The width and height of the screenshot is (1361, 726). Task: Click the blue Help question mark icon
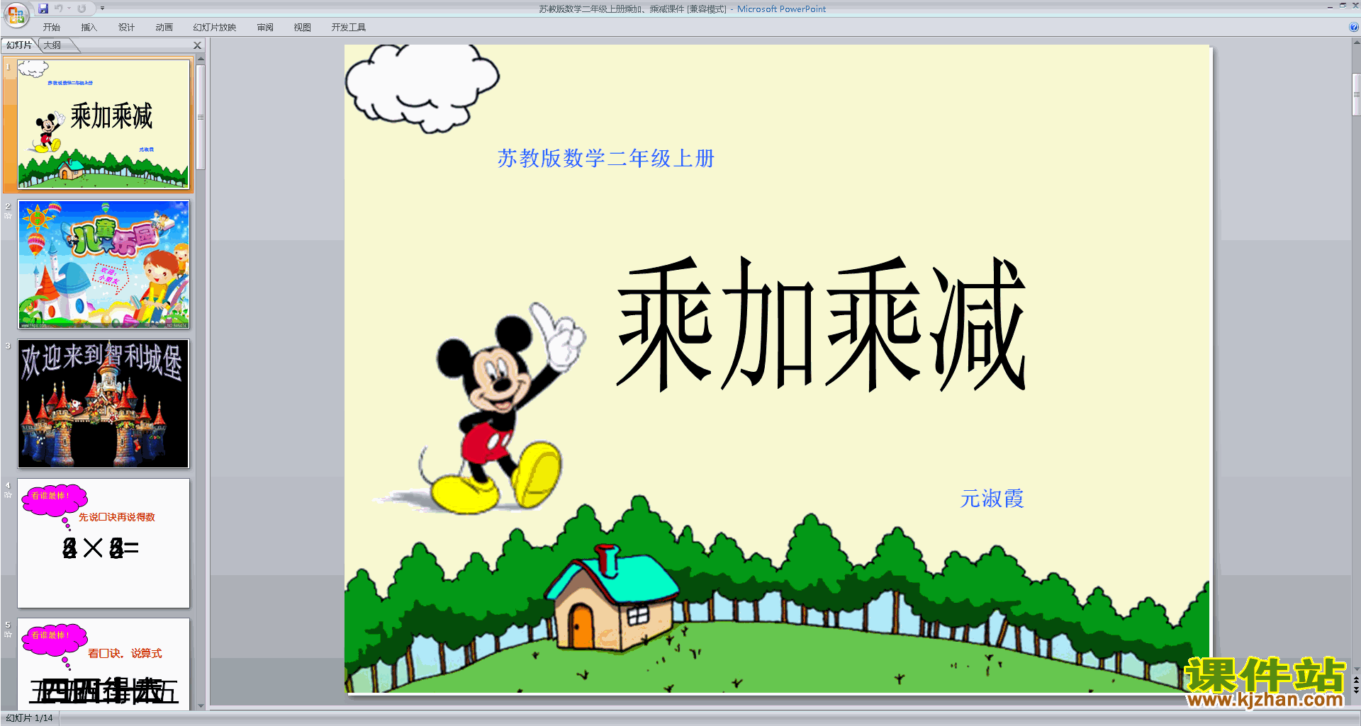click(x=1353, y=28)
